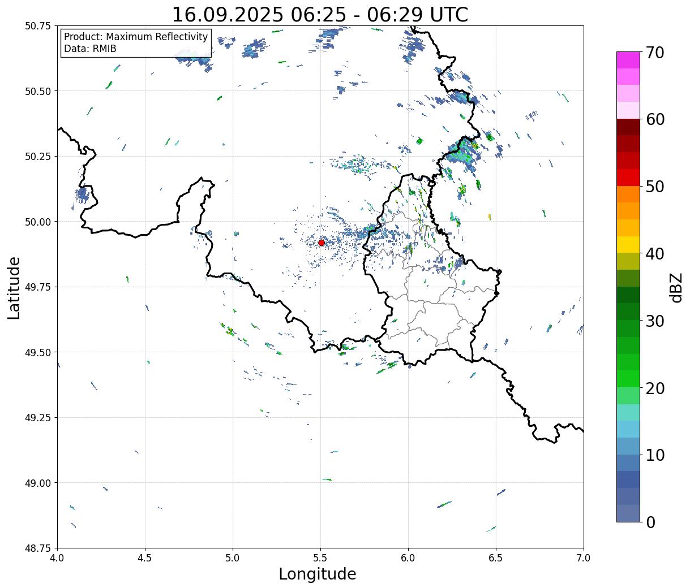Click 'Product: Maximum Reflectivity' legend text
The image size is (690, 588).
136,37
